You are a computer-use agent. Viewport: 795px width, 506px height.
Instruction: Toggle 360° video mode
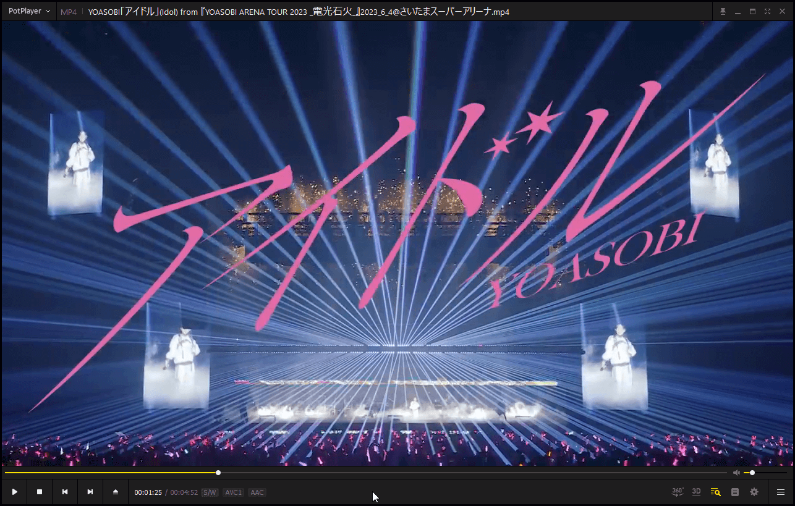click(678, 492)
